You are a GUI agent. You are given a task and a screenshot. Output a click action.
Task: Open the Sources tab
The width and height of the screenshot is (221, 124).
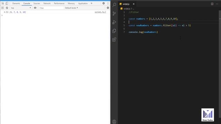(x=37, y=3)
